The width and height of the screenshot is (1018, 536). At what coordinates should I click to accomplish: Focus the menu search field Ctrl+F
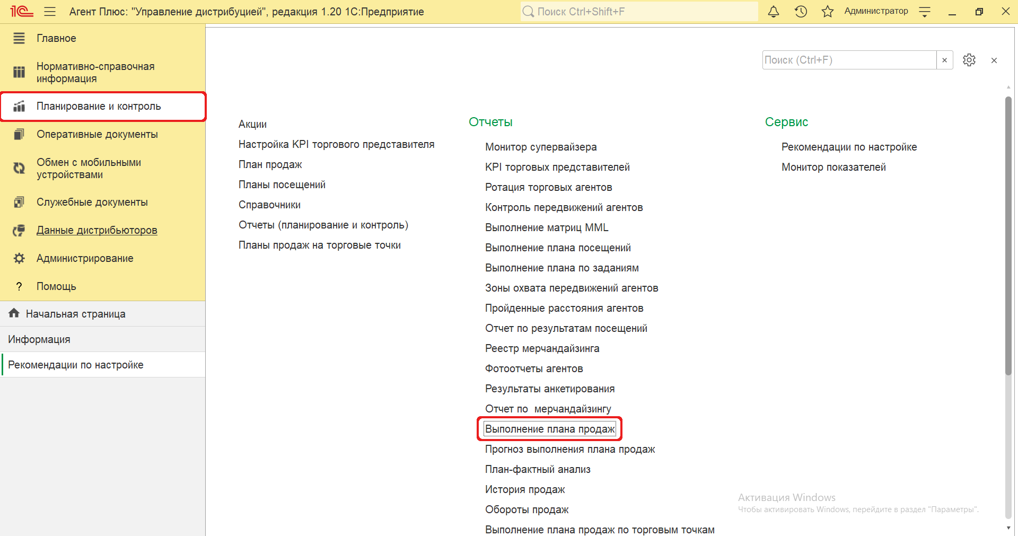[x=849, y=60]
